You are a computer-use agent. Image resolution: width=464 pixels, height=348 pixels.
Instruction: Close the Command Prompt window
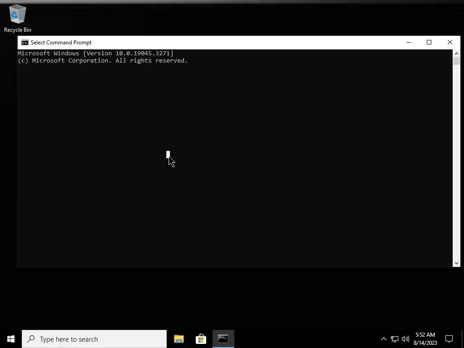pyautogui.click(x=450, y=42)
